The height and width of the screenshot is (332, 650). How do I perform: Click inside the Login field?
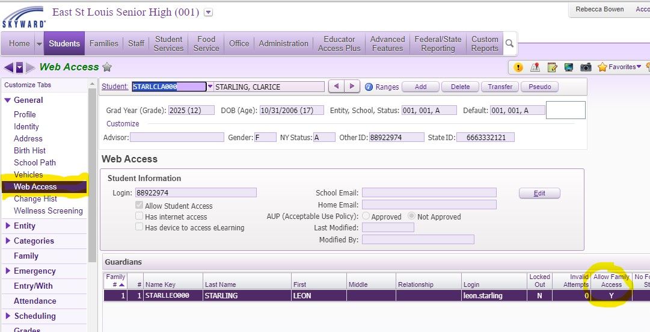coord(195,193)
